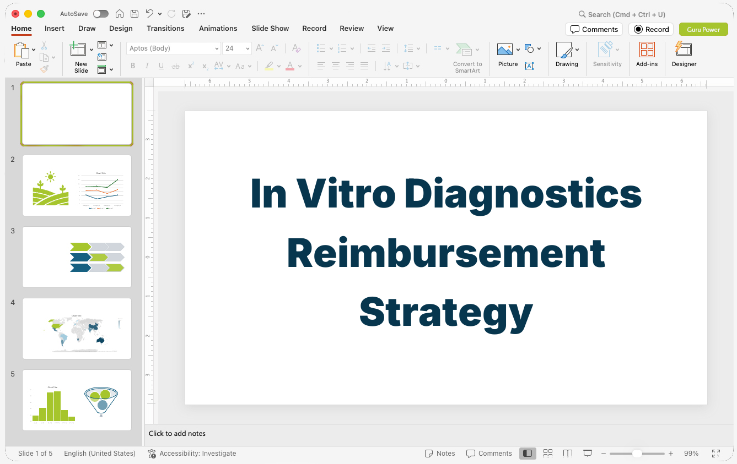Open the Designer pane
Viewport: 737px width, 464px height.
[x=684, y=55]
